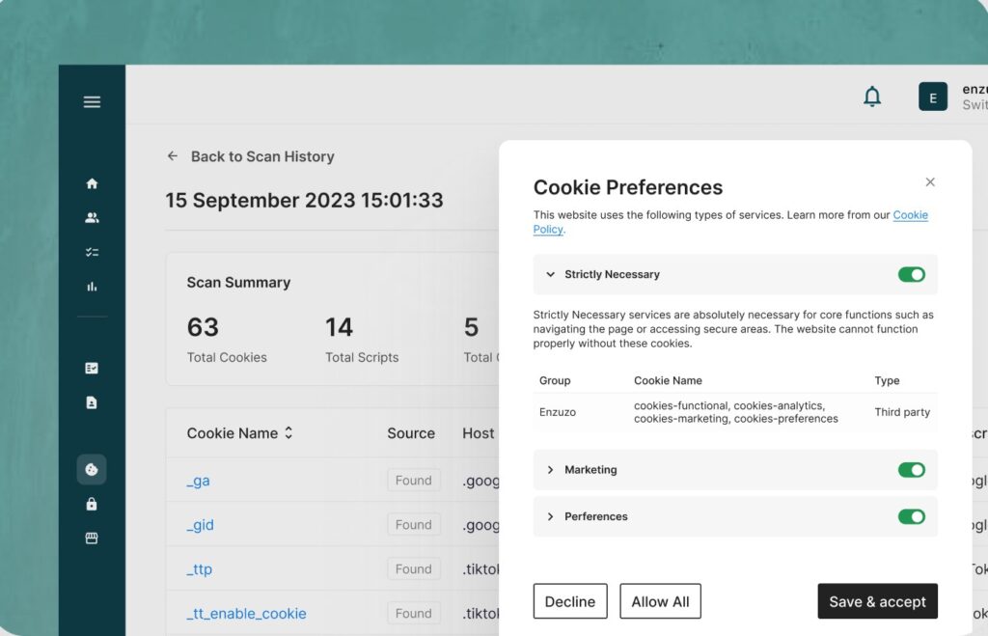The width and height of the screenshot is (988, 636).
Task: Turn off the Preferences cookies toggle
Action: coord(911,516)
